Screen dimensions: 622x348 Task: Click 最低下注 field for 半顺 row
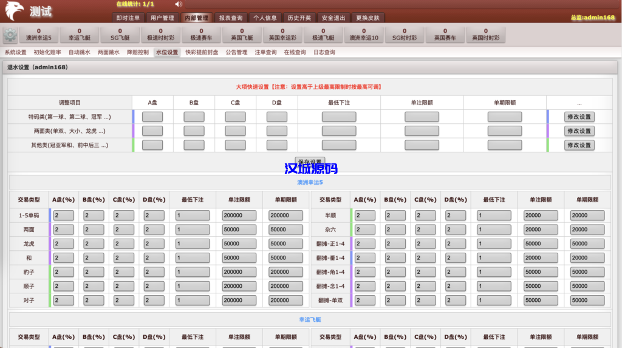pyautogui.click(x=494, y=216)
